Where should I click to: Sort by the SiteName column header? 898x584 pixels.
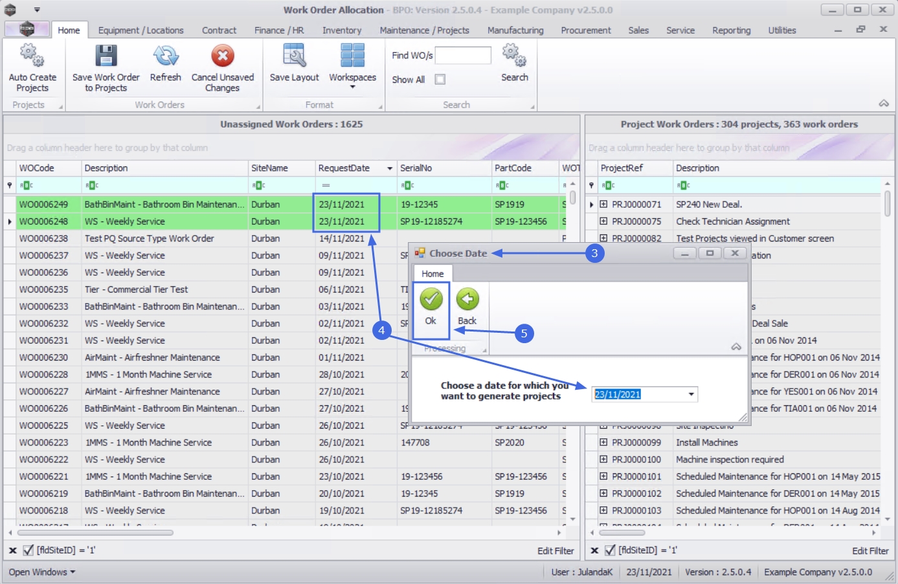click(x=282, y=168)
